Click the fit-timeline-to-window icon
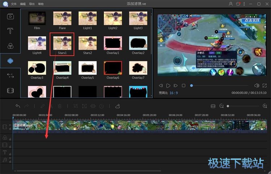Image resolution: width=271 pixels, height=174 pixels. (213, 106)
